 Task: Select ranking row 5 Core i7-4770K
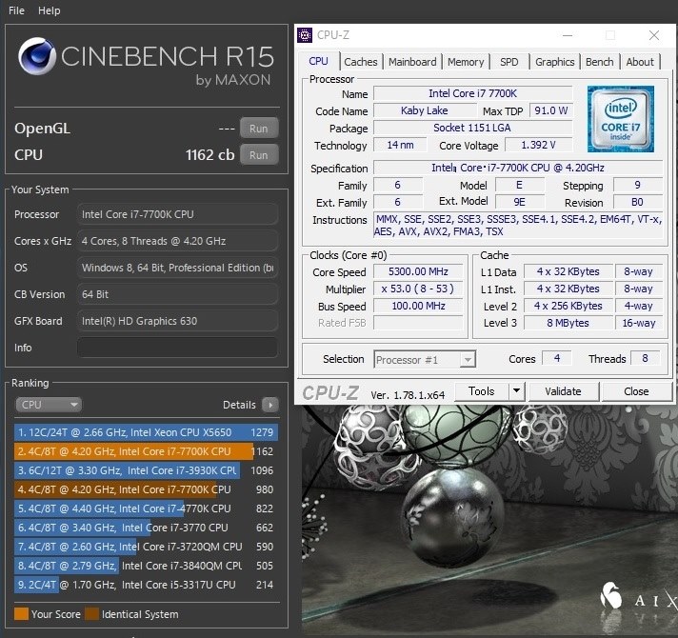pyautogui.click(x=146, y=508)
